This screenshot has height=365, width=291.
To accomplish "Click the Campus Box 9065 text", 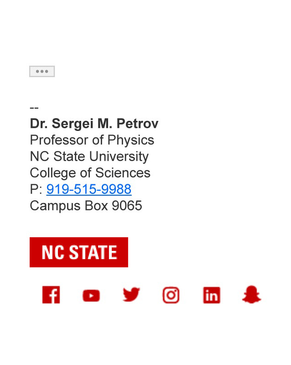I will point(86,206).
